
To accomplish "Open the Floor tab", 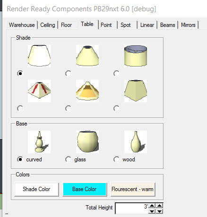I will click(66, 25).
